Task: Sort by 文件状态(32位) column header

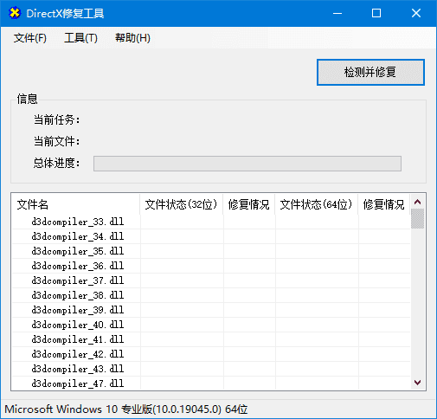Action: point(181,204)
